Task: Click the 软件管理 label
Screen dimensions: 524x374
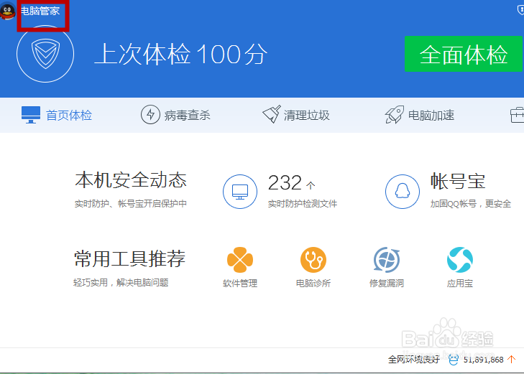Action: pos(240,284)
